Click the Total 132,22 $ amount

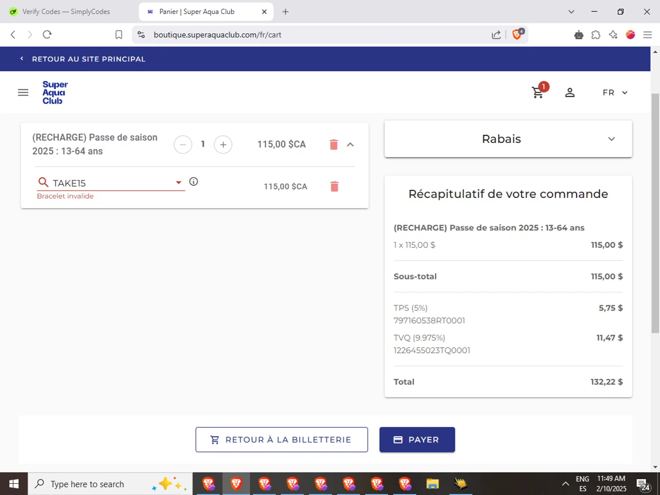tap(606, 382)
